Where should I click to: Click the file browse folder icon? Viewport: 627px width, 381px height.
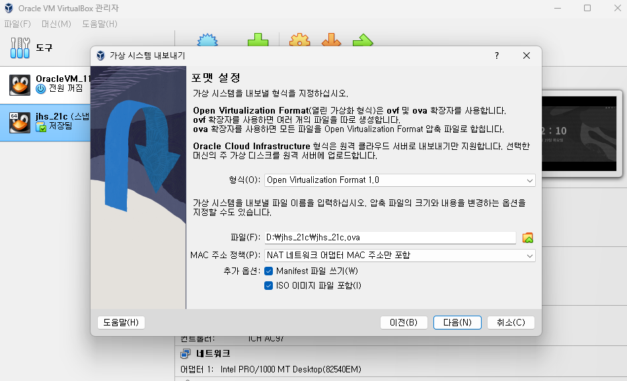point(527,238)
